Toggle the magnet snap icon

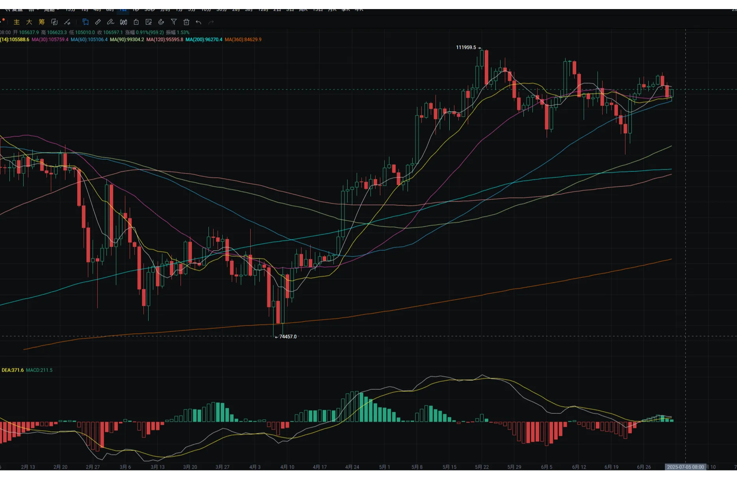pyautogui.click(x=161, y=22)
